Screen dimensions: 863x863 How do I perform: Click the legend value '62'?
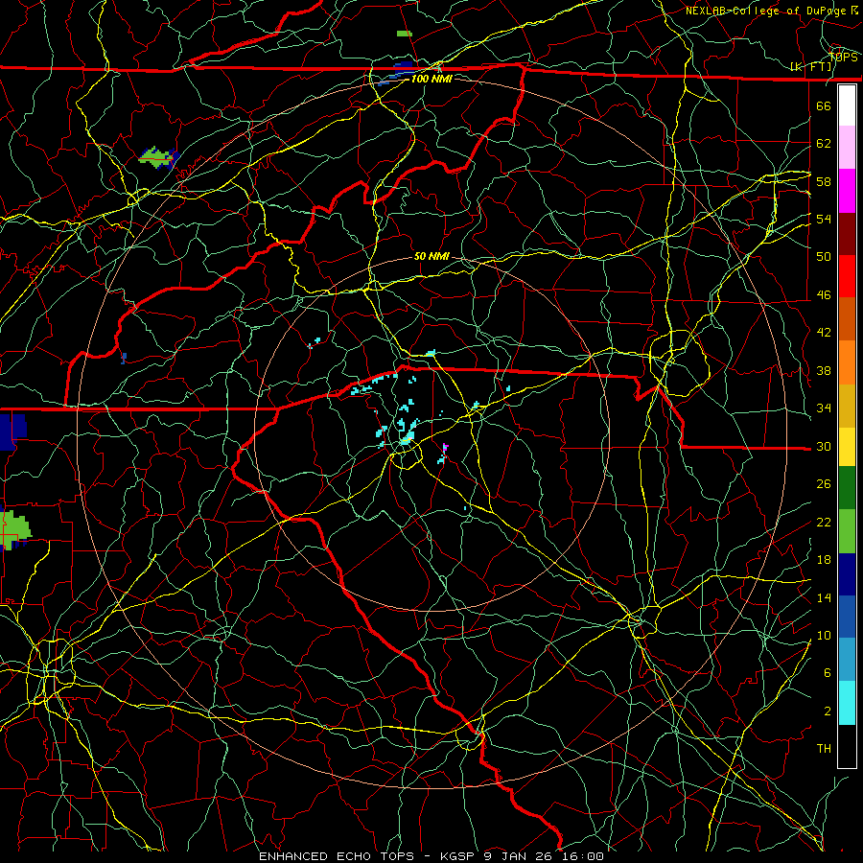(x=824, y=144)
